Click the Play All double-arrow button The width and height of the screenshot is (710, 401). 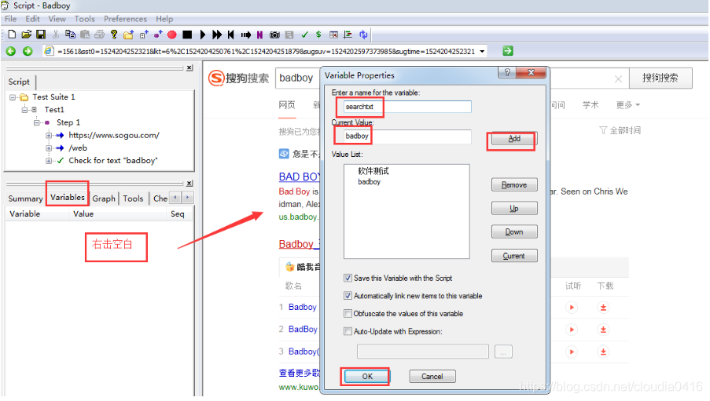point(217,35)
